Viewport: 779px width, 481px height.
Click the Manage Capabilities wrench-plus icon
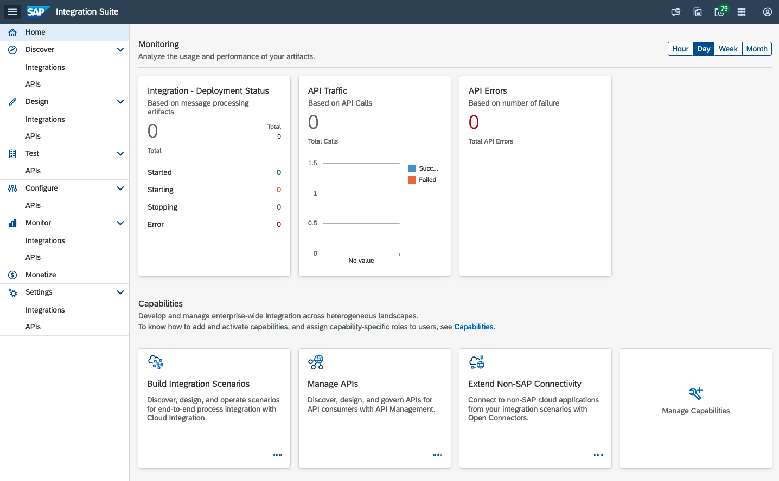pyautogui.click(x=696, y=393)
